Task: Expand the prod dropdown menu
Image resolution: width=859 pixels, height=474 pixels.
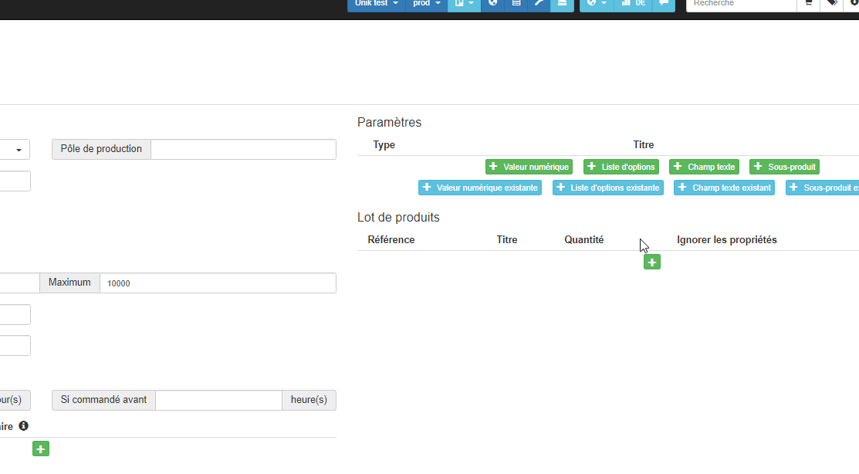Action: coord(426,4)
